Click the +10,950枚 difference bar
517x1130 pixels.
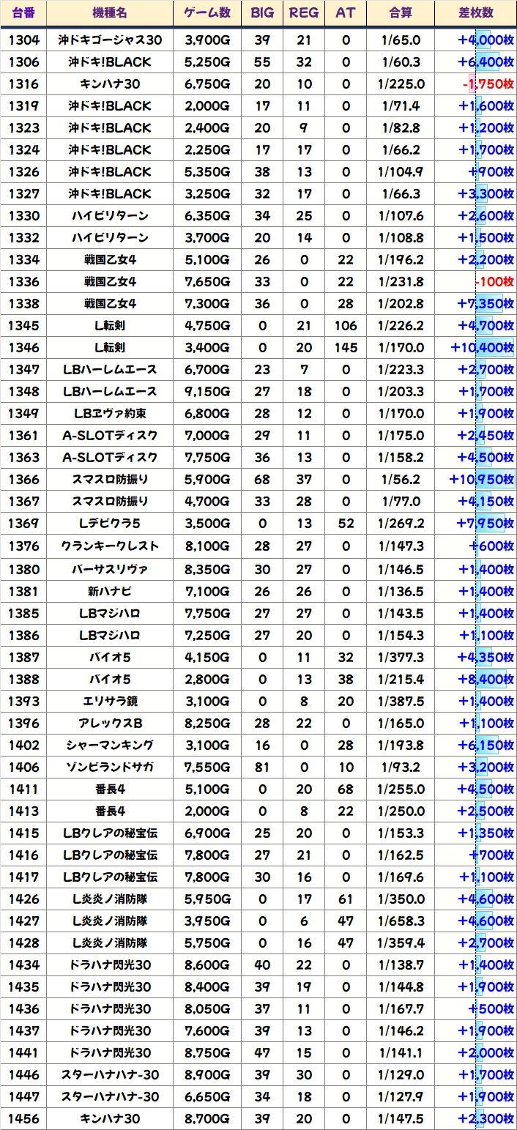coord(482,480)
